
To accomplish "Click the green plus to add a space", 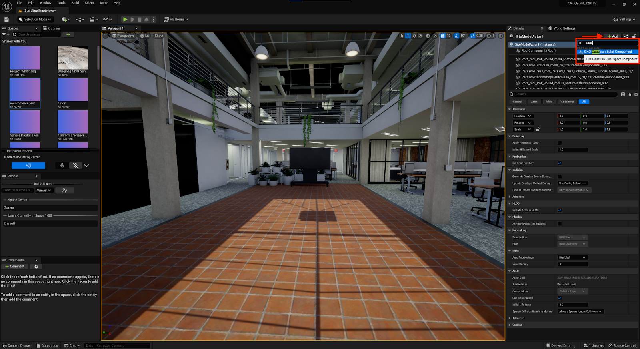I will click(68, 35).
